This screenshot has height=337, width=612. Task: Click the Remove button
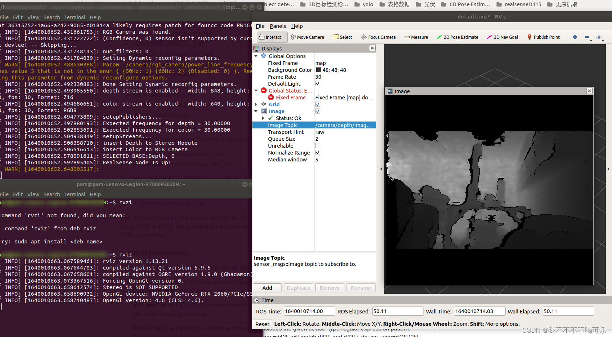pos(330,288)
